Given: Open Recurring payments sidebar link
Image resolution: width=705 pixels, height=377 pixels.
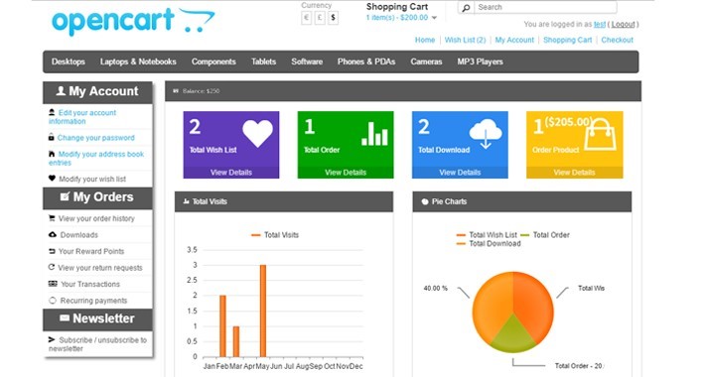Looking at the screenshot, I should point(93,301).
